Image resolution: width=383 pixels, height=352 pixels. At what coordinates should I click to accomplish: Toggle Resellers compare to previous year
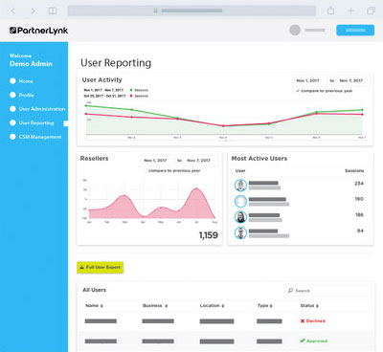pyautogui.click(x=174, y=171)
